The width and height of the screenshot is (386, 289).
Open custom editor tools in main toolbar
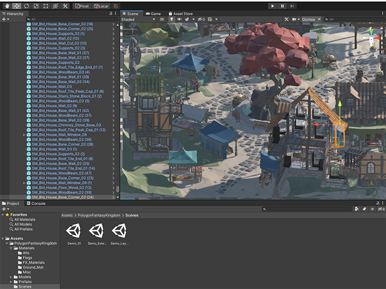(x=65, y=6)
